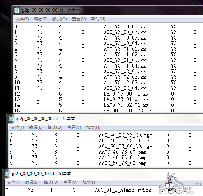Click the Notepad icon in the bottom window title bar
The image size is (203, 196).
7,174
